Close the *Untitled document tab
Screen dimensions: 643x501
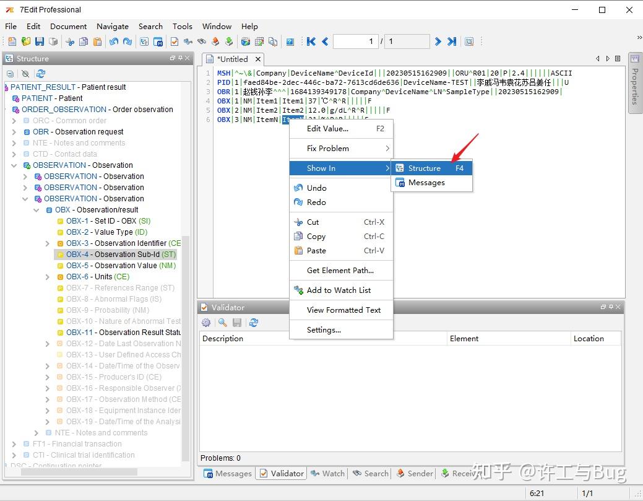[257, 59]
